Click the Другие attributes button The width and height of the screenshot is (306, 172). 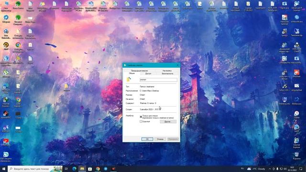click(168, 121)
